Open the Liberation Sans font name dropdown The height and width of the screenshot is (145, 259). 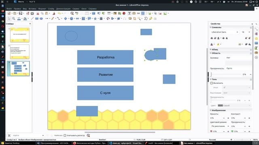click(x=238, y=32)
